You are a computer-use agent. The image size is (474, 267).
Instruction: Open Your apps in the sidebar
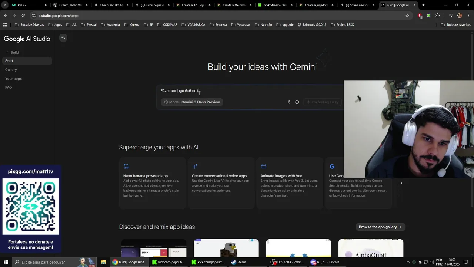pyautogui.click(x=13, y=79)
